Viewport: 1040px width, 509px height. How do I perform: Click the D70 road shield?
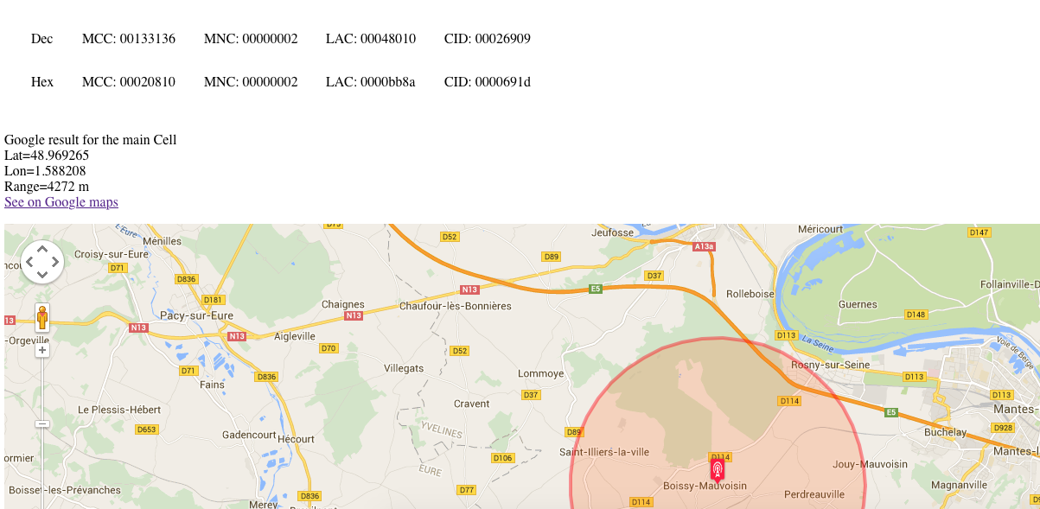point(329,348)
